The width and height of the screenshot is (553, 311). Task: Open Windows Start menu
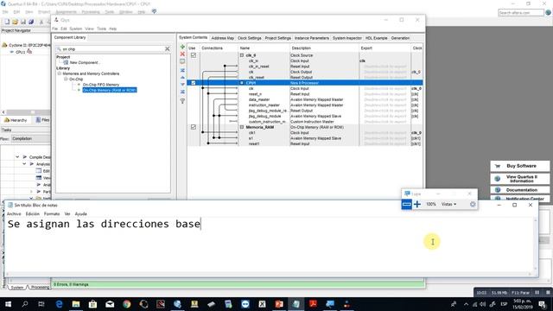click(x=8, y=304)
